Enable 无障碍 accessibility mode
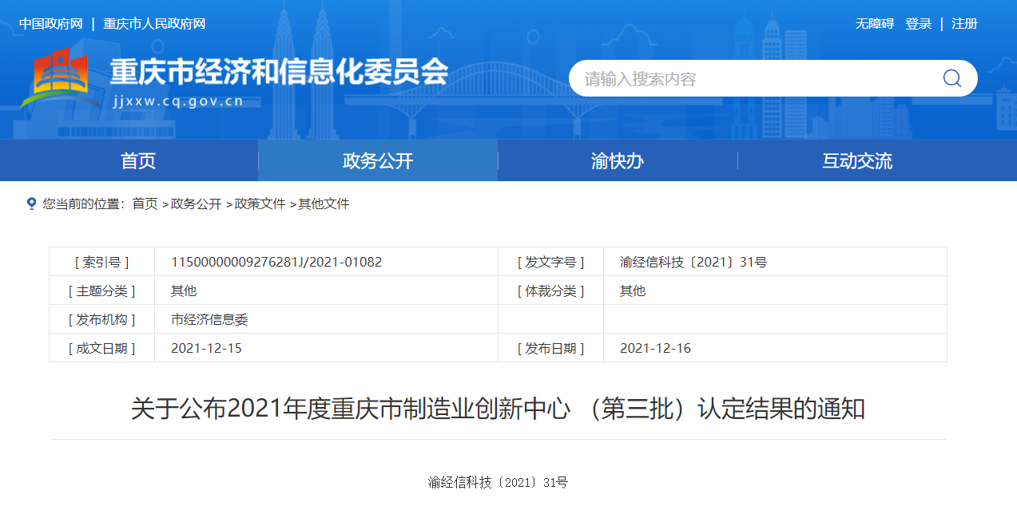This screenshot has width=1017, height=514. [874, 24]
